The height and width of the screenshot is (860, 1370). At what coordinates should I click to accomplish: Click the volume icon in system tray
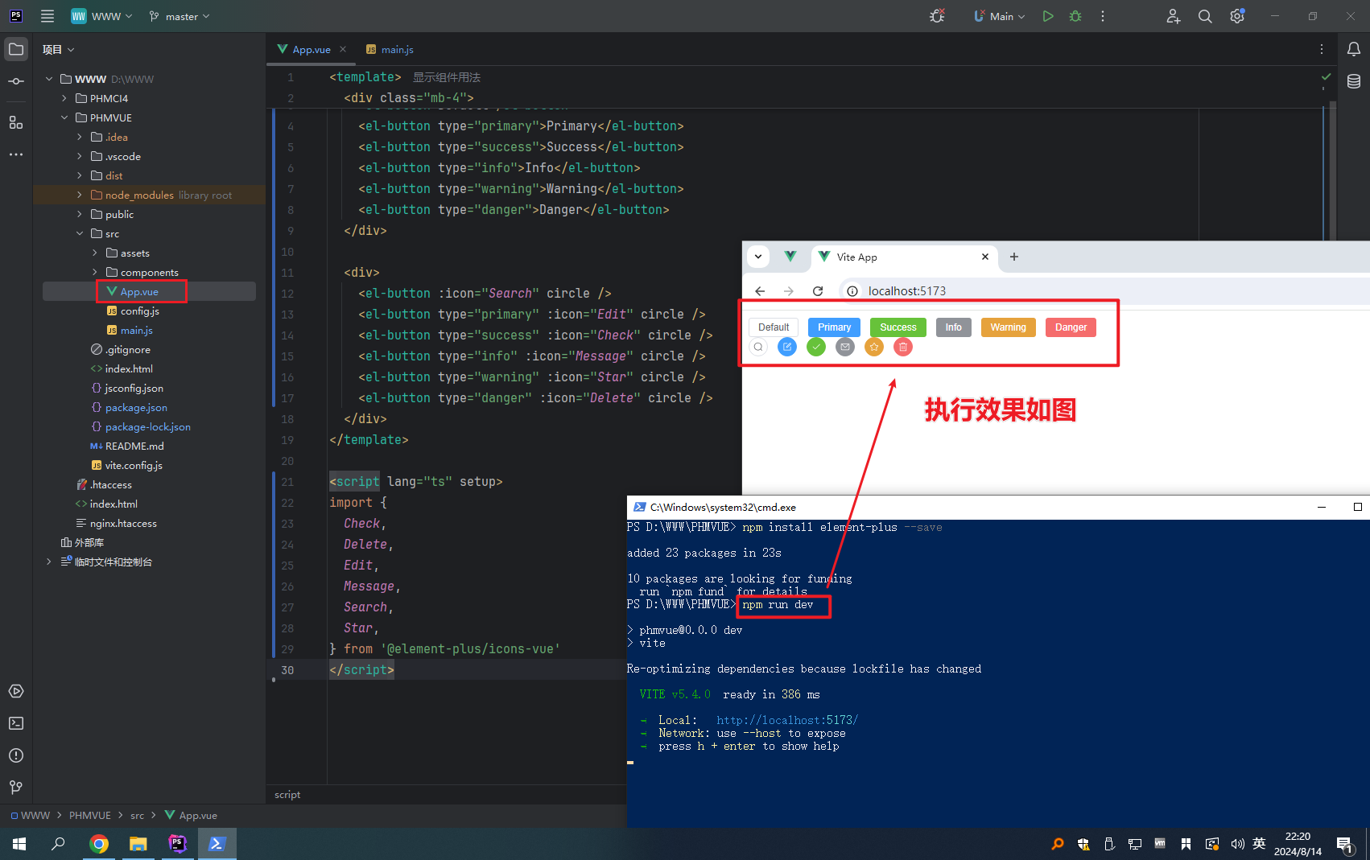(1237, 844)
